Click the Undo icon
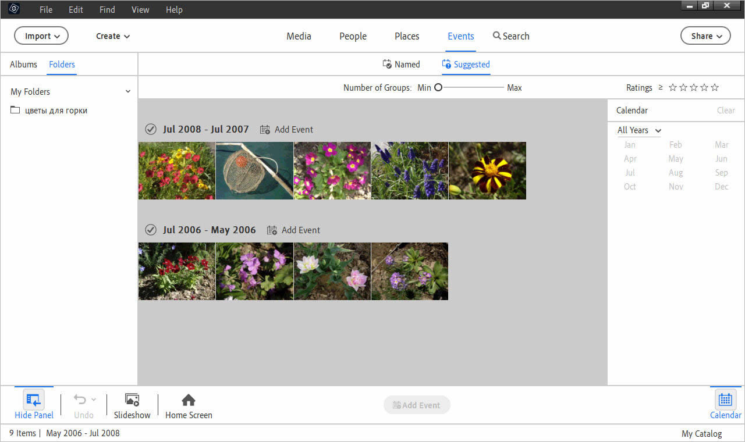 (x=80, y=400)
